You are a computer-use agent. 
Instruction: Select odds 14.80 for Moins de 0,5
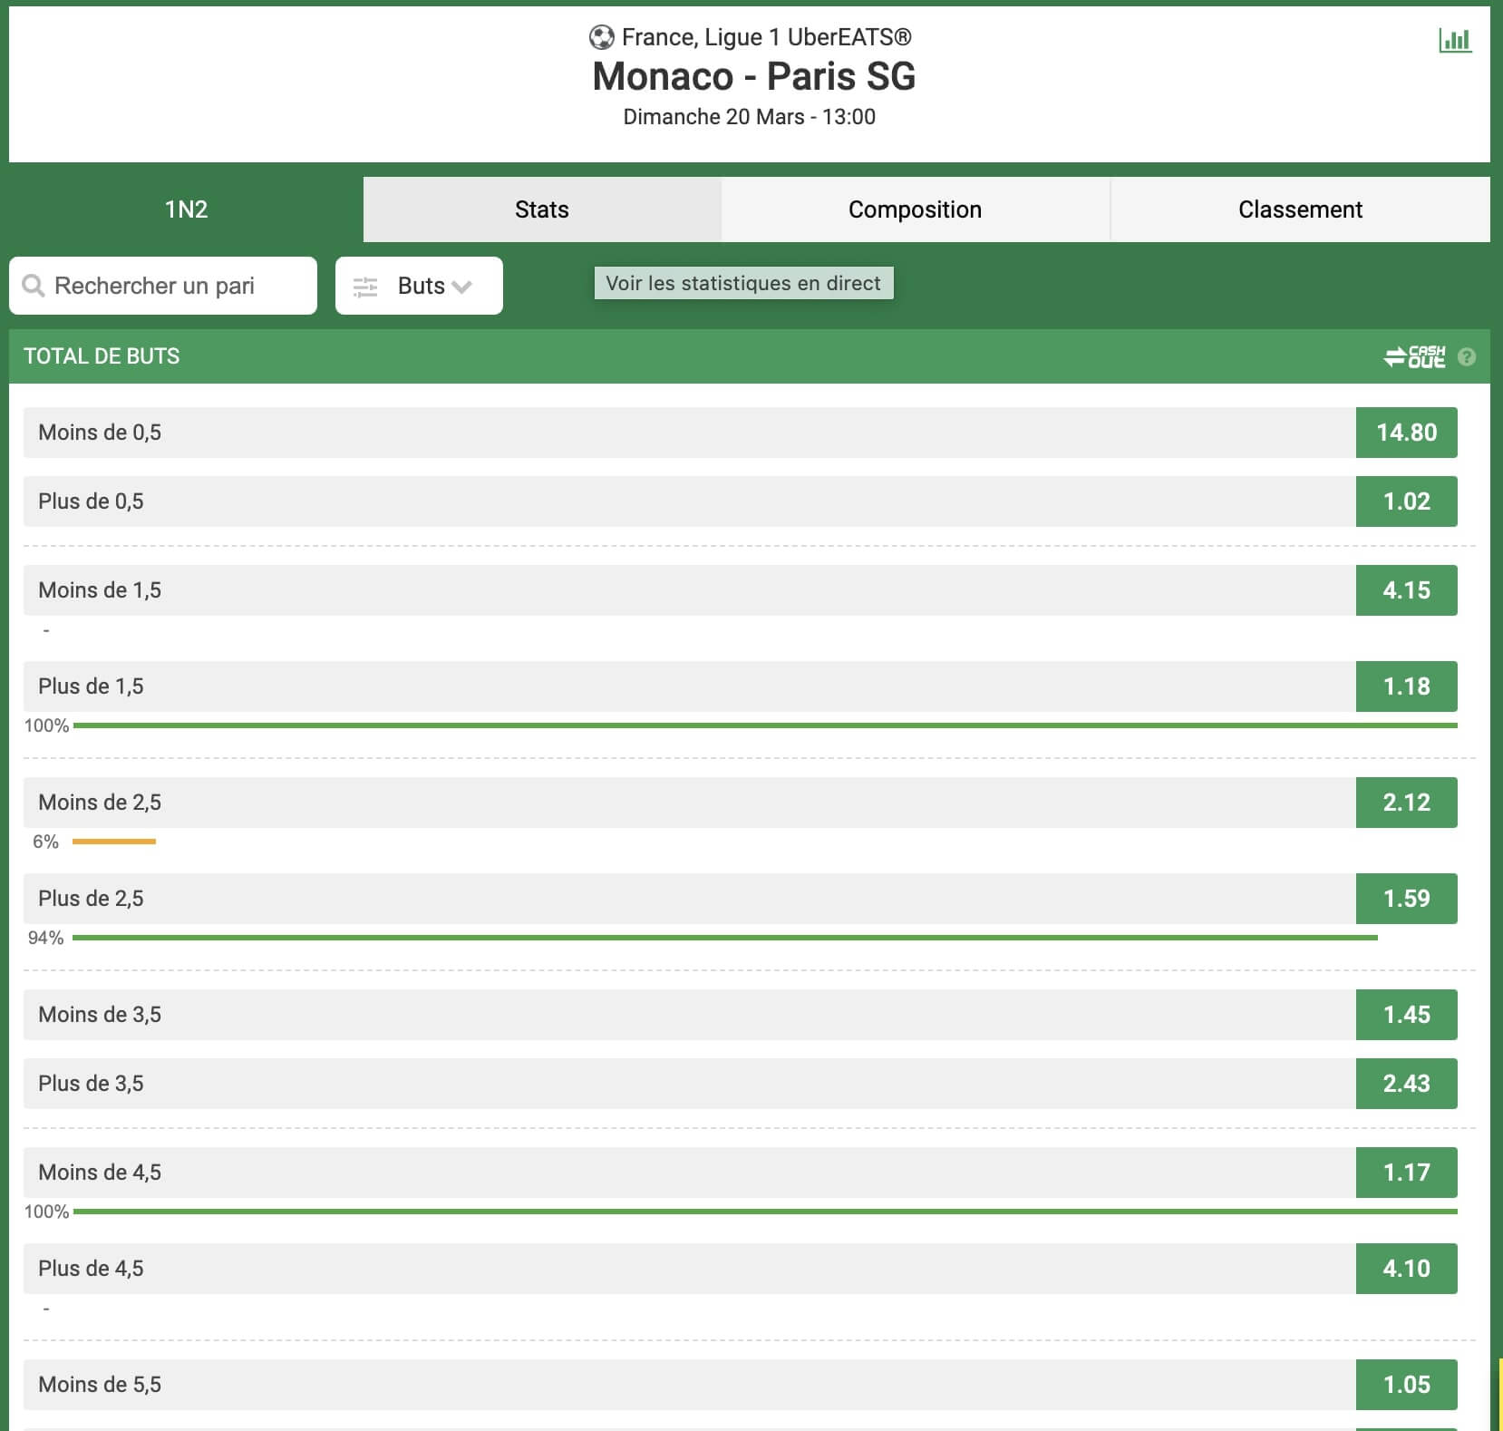click(1406, 433)
